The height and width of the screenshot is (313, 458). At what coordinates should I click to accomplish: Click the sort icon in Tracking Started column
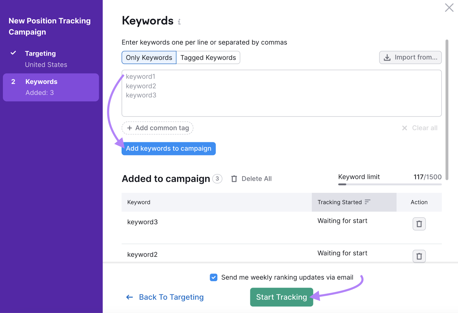pyautogui.click(x=368, y=202)
